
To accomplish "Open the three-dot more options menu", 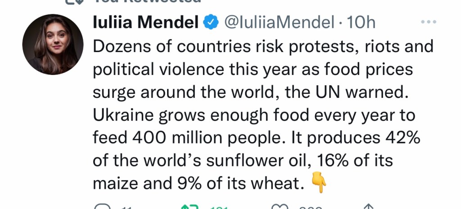I will [x=428, y=22].
